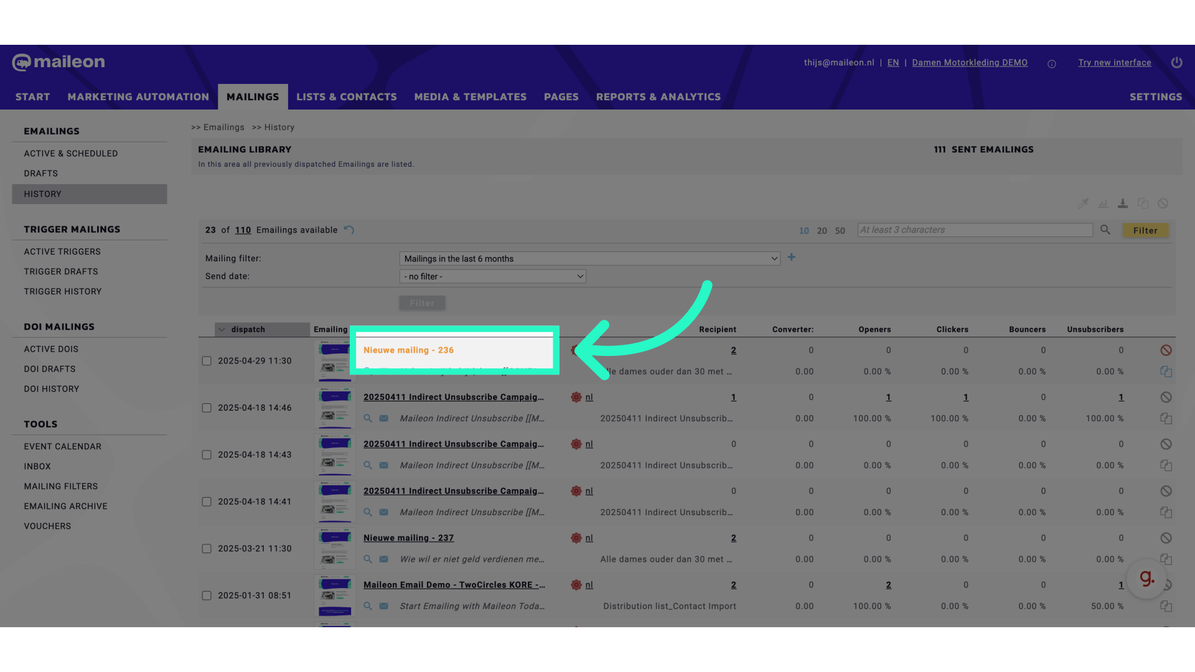Open Maileon Email Demo - TwoCircles KORE mailing
This screenshot has width=1195, height=672.
click(x=454, y=585)
